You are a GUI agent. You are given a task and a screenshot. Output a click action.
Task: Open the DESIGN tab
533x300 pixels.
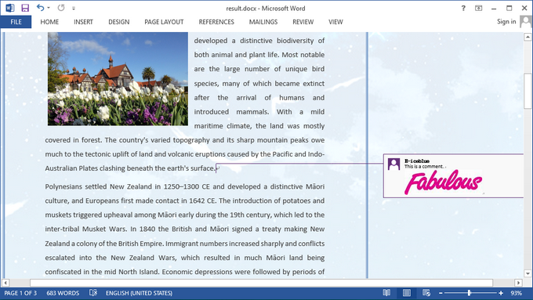coord(118,22)
